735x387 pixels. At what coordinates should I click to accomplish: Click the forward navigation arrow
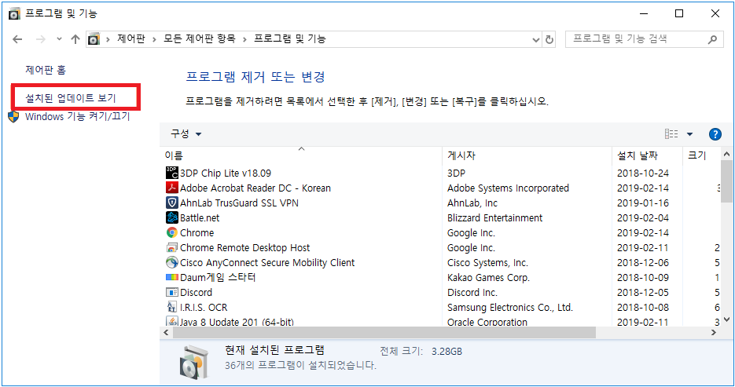click(41, 39)
